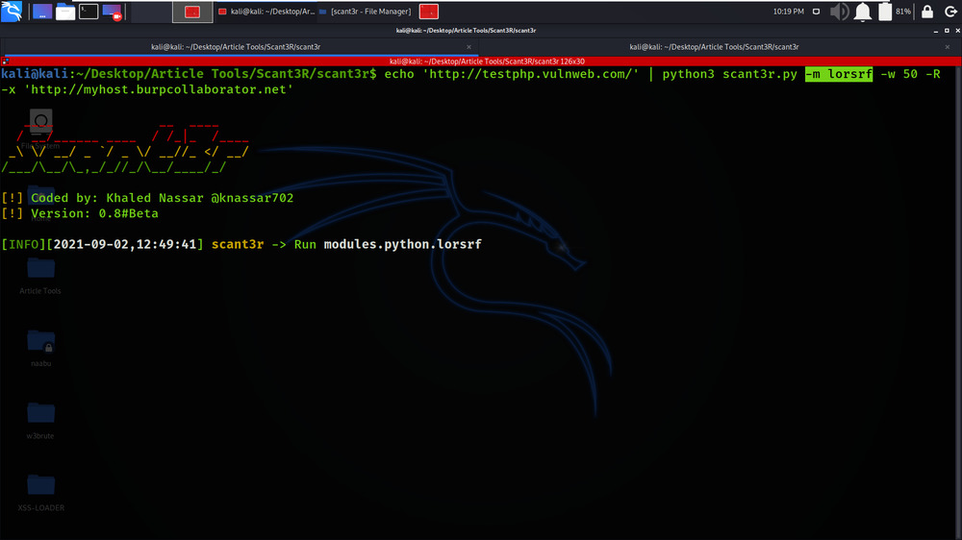Lock the screen with padlock icon
Viewport: 962px width, 540px height.
pyautogui.click(x=927, y=12)
